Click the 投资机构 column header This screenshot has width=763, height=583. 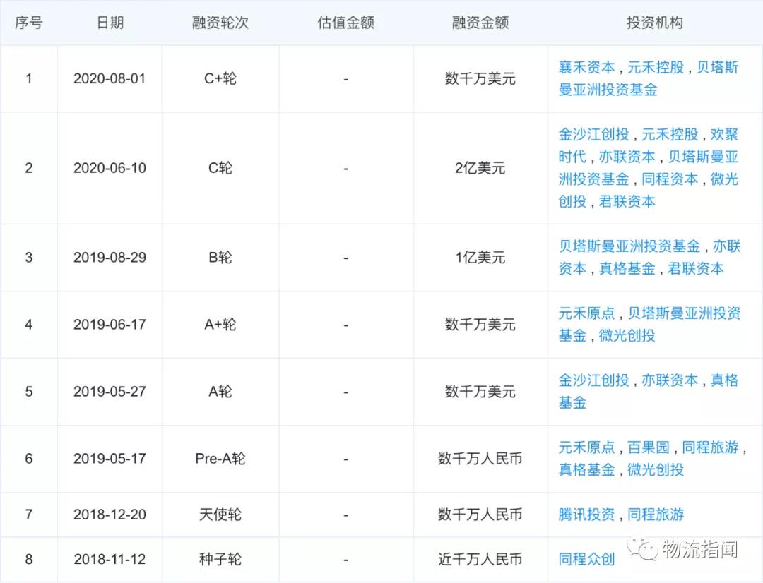coord(655,23)
